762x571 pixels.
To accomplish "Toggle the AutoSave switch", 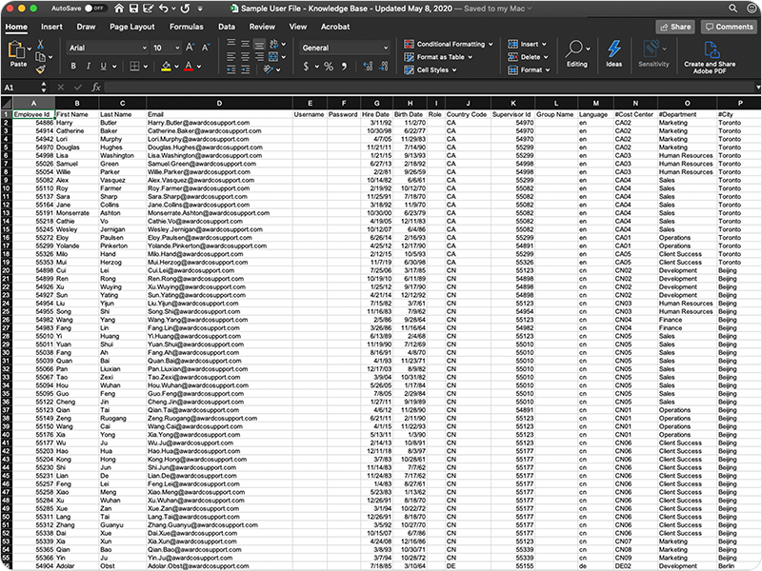I will (x=95, y=8).
